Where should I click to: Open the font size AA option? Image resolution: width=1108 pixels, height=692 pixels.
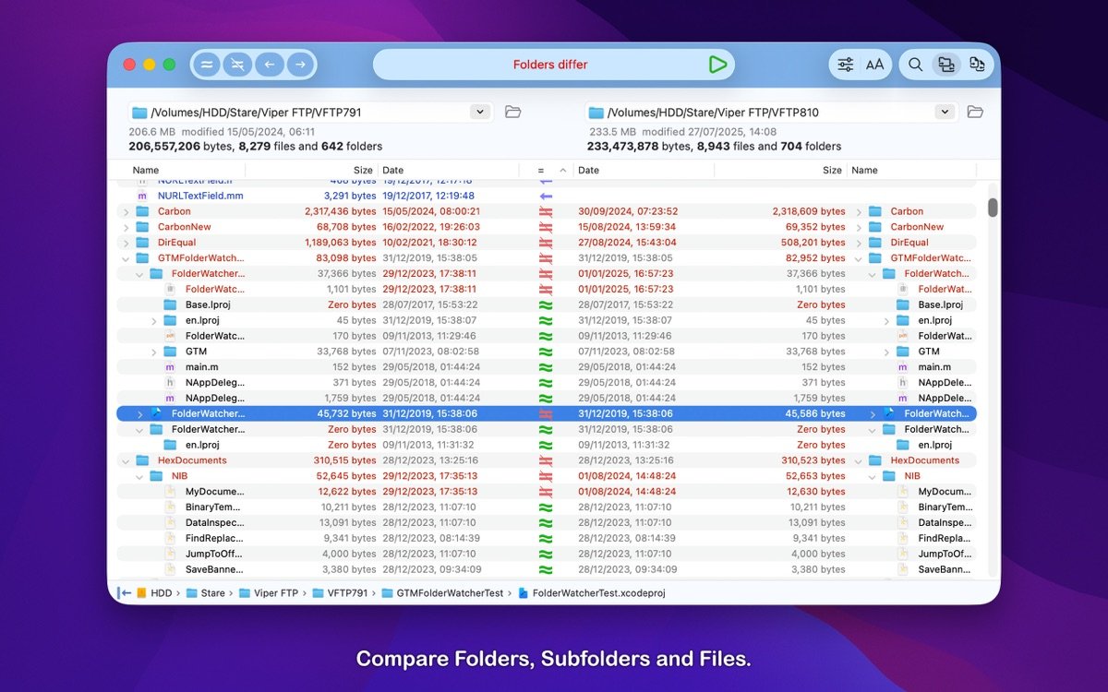click(x=874, y=65)
